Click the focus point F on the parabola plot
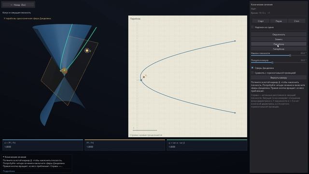 coord(144,77)
